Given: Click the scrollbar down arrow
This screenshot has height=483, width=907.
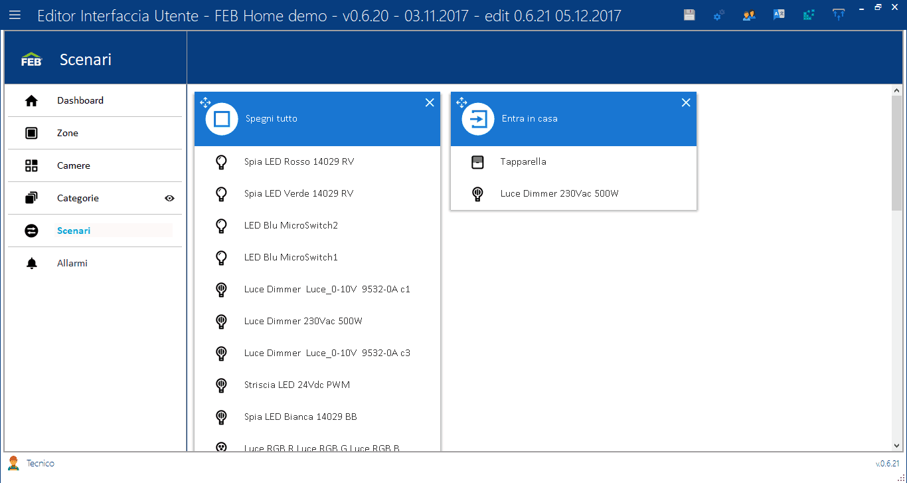Looking at the screenshot, I should coord(896,446).
